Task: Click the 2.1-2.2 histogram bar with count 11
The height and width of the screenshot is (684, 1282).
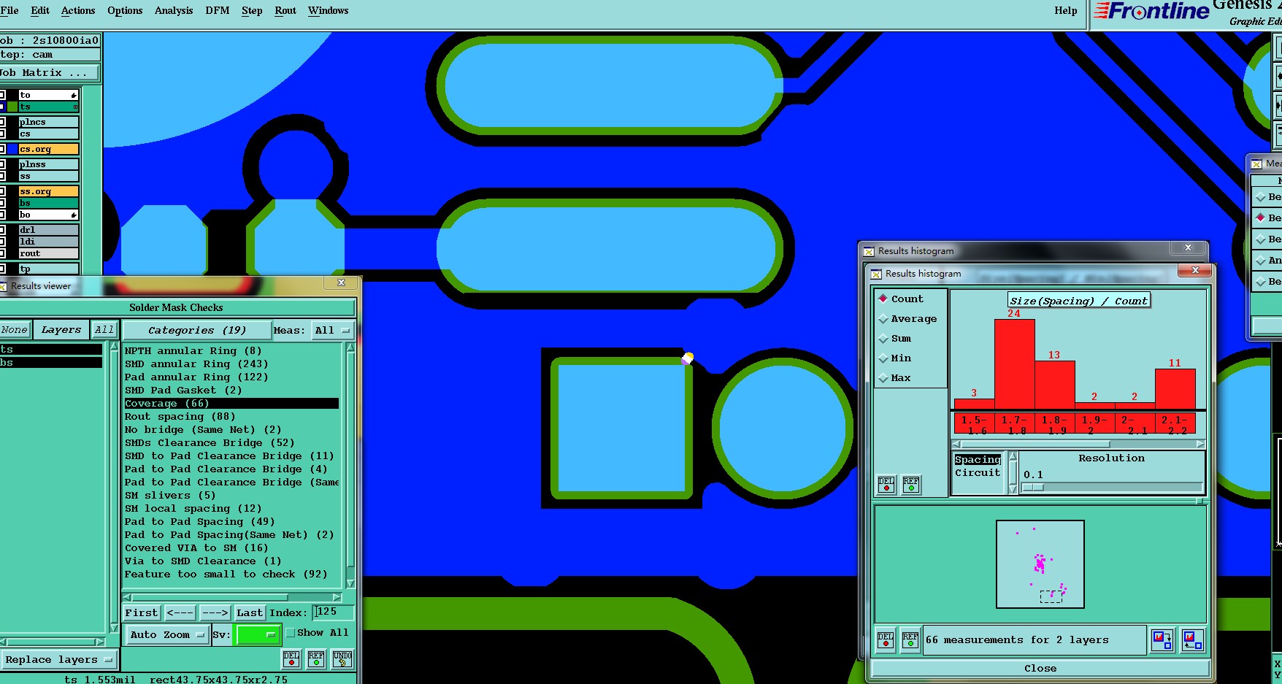Action: (x=1175, y=388)
